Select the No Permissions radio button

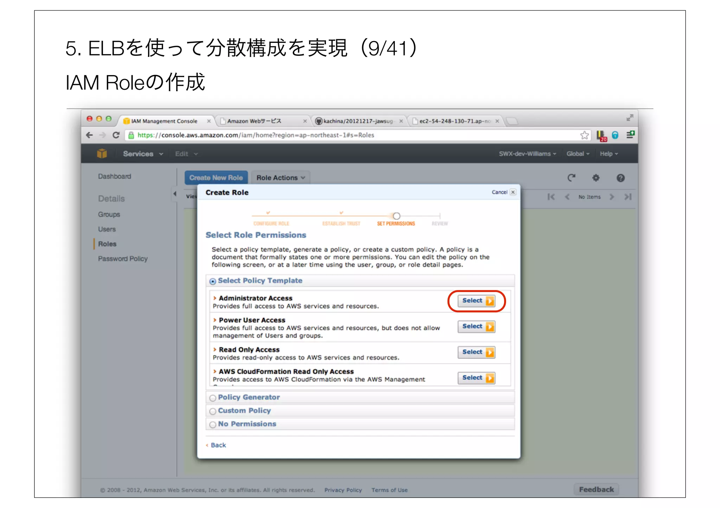tap(213, 425)
